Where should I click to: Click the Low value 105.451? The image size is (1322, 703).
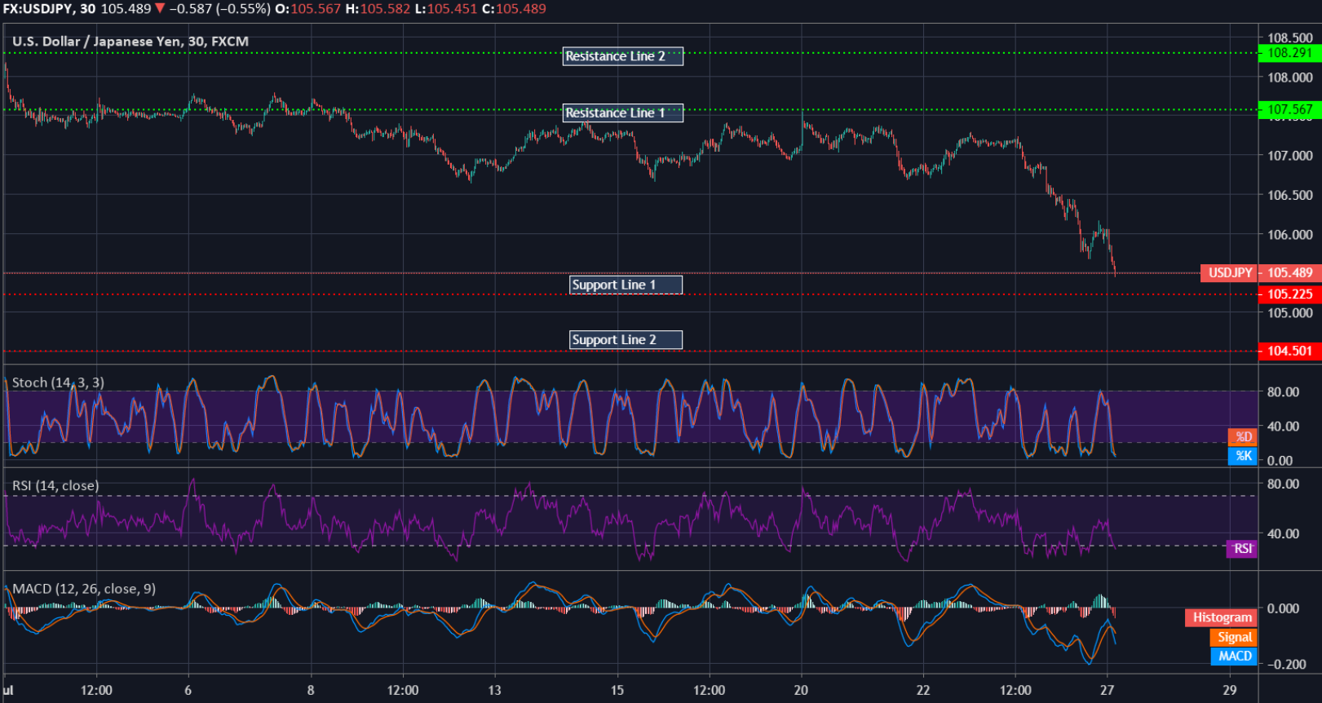(451, 9)
